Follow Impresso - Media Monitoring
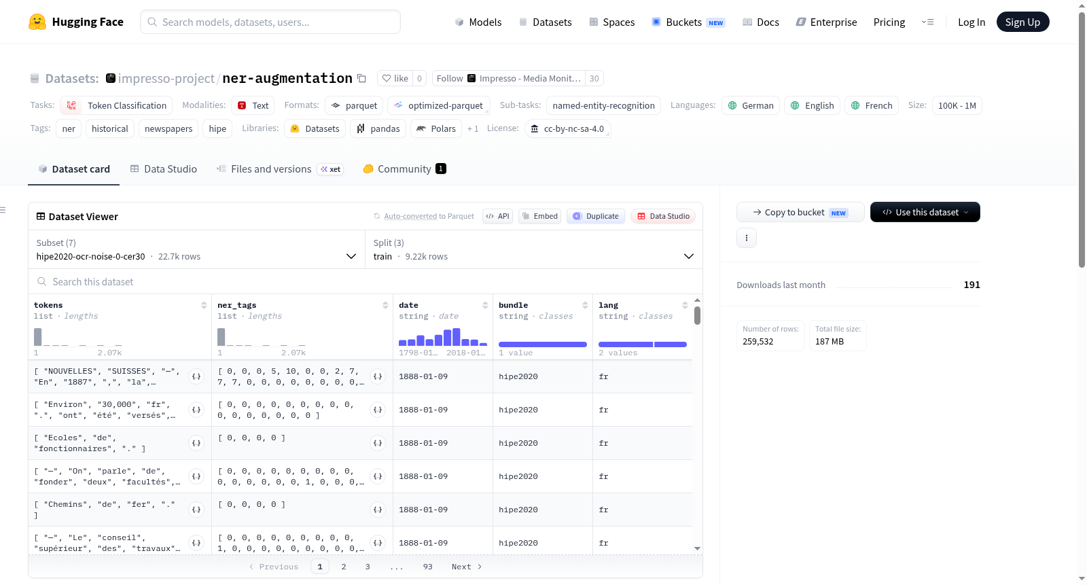 [509, 78]
